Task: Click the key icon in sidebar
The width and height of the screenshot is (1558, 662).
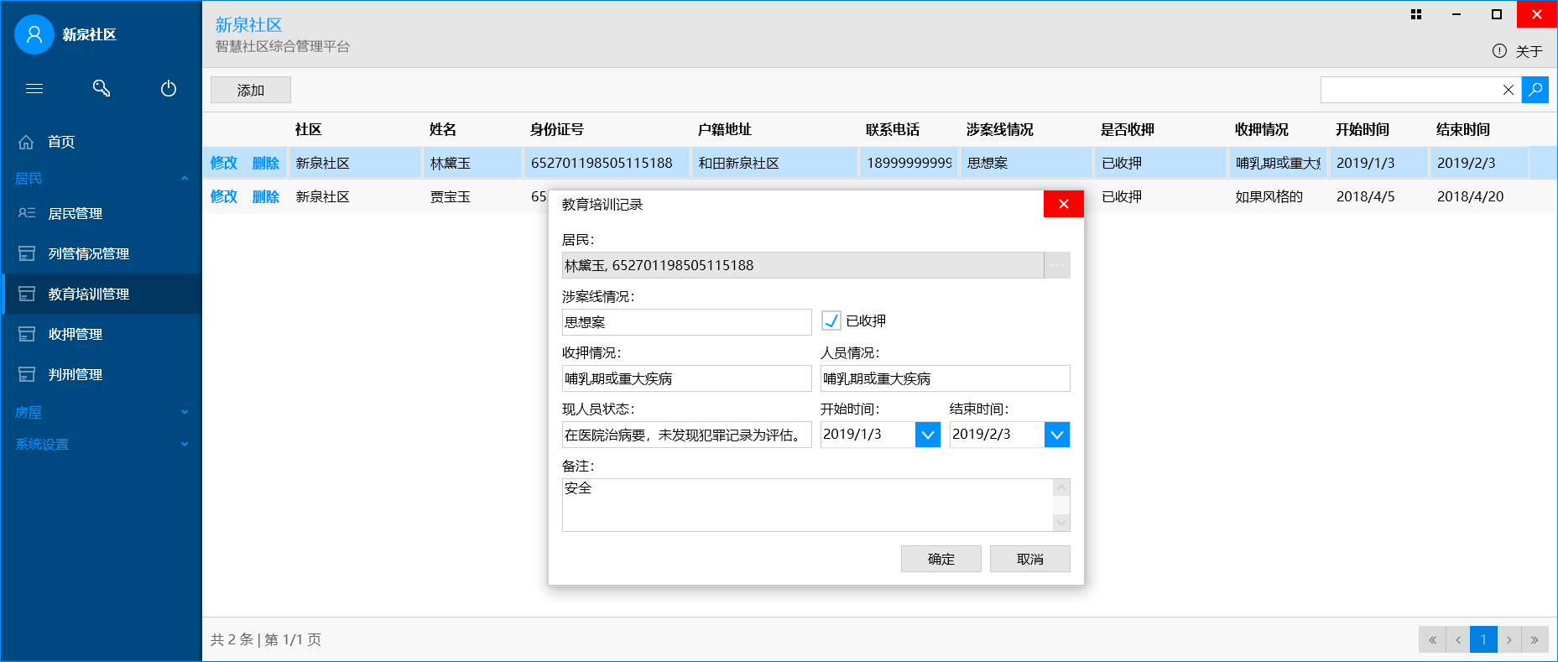Action: (x=102, y=88)
